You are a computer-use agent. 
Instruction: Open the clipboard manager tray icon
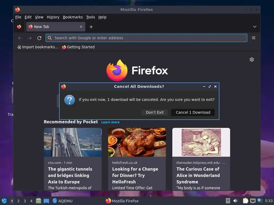pyautogui.click(x=246, y=201)
